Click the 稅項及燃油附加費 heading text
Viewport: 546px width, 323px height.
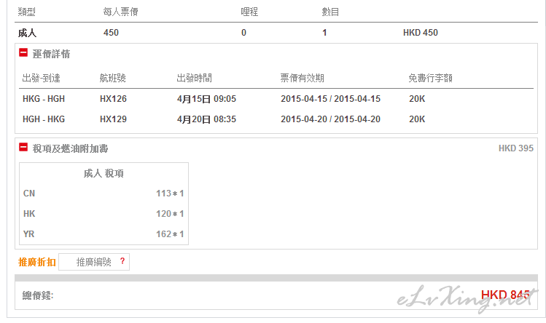(x=70, y=148)
